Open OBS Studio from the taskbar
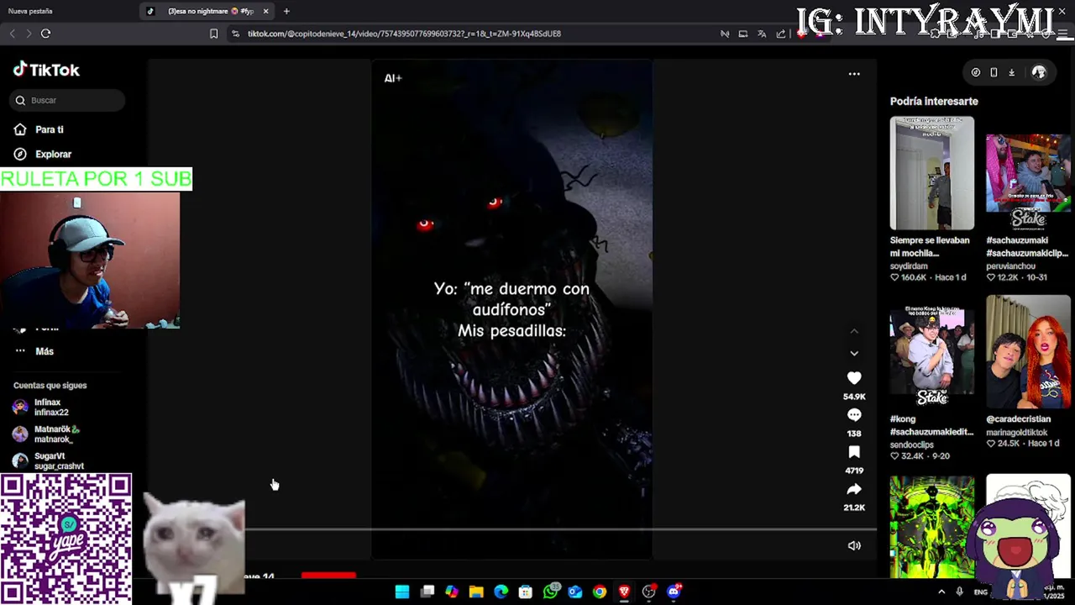The image size is (1075, 605). click(x=648, y=592)
